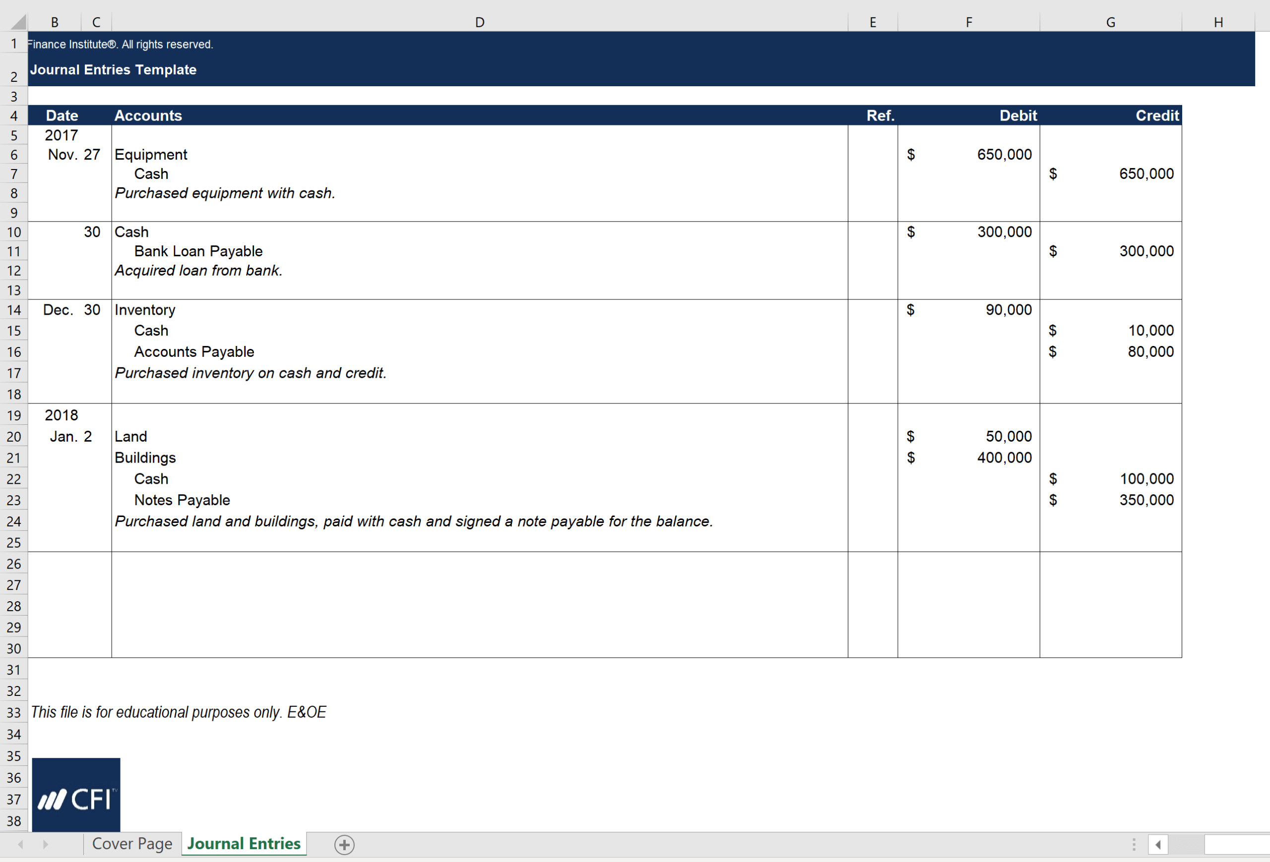Click the Date header cell
1270x862 pixels.
(62, 115)
